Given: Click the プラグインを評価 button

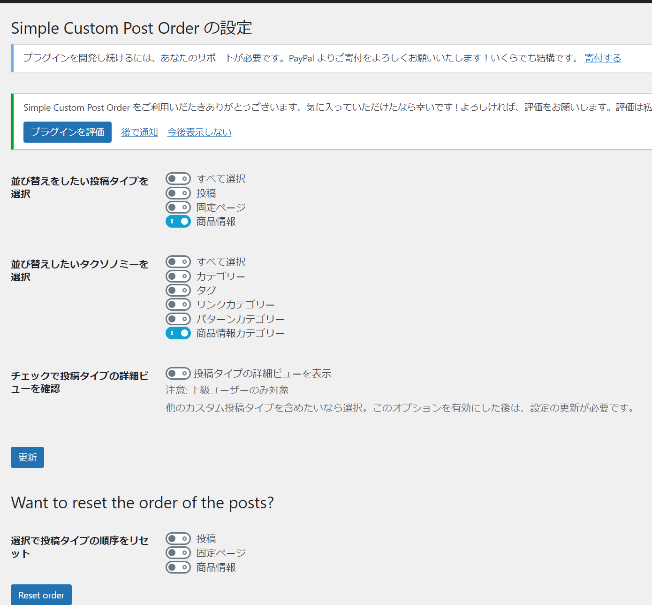Looking at the screenshot, I should (67, 132).
